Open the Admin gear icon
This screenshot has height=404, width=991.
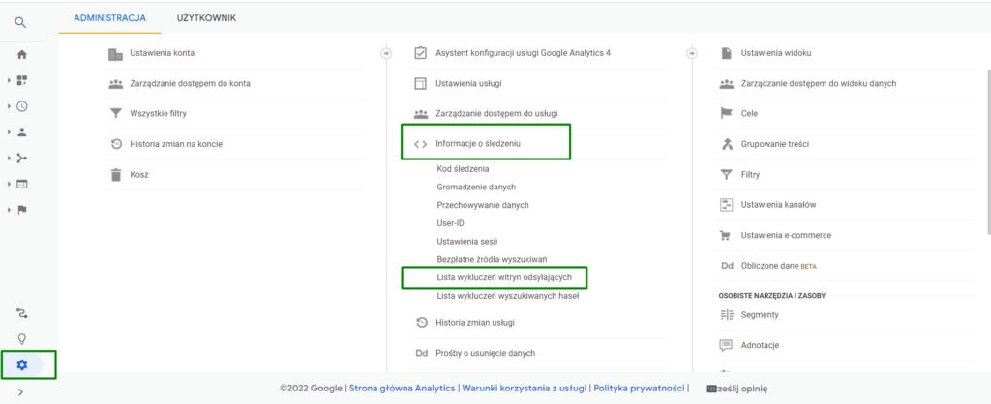pos(22,364)
